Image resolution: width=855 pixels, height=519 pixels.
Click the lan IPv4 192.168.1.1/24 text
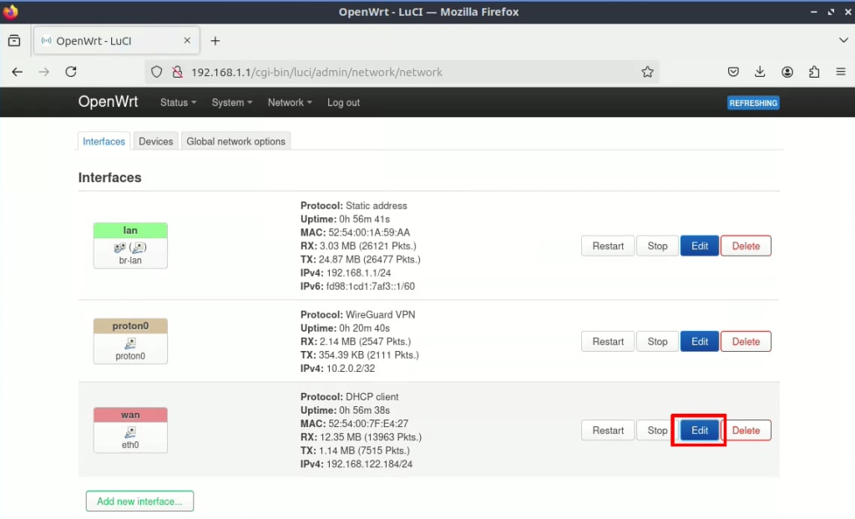(346, 272)
